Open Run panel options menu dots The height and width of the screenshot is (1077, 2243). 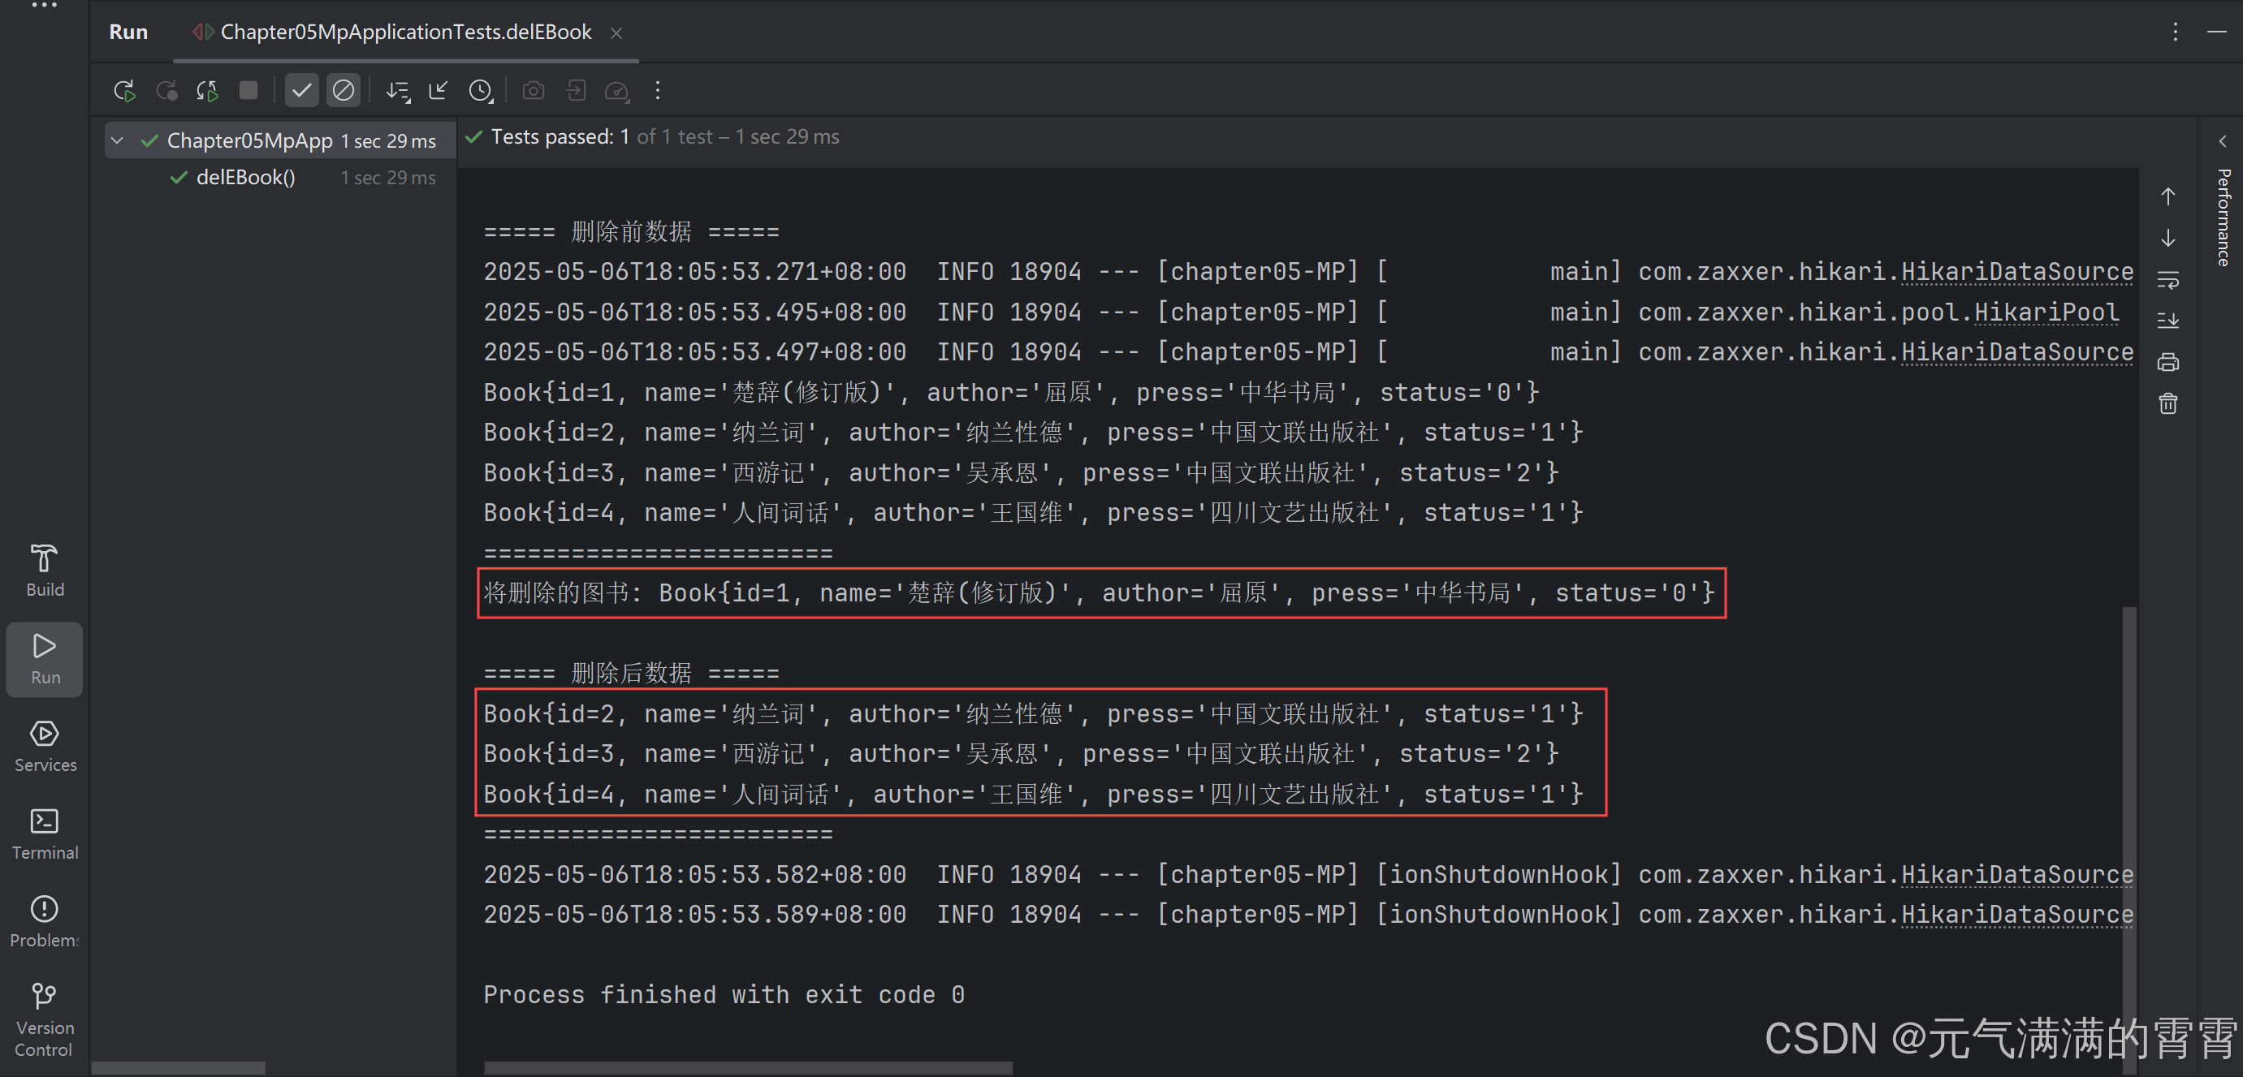point(2175,32)
